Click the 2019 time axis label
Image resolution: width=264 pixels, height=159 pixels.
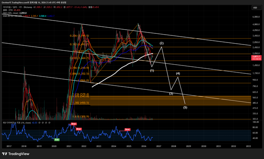[39, 146]
